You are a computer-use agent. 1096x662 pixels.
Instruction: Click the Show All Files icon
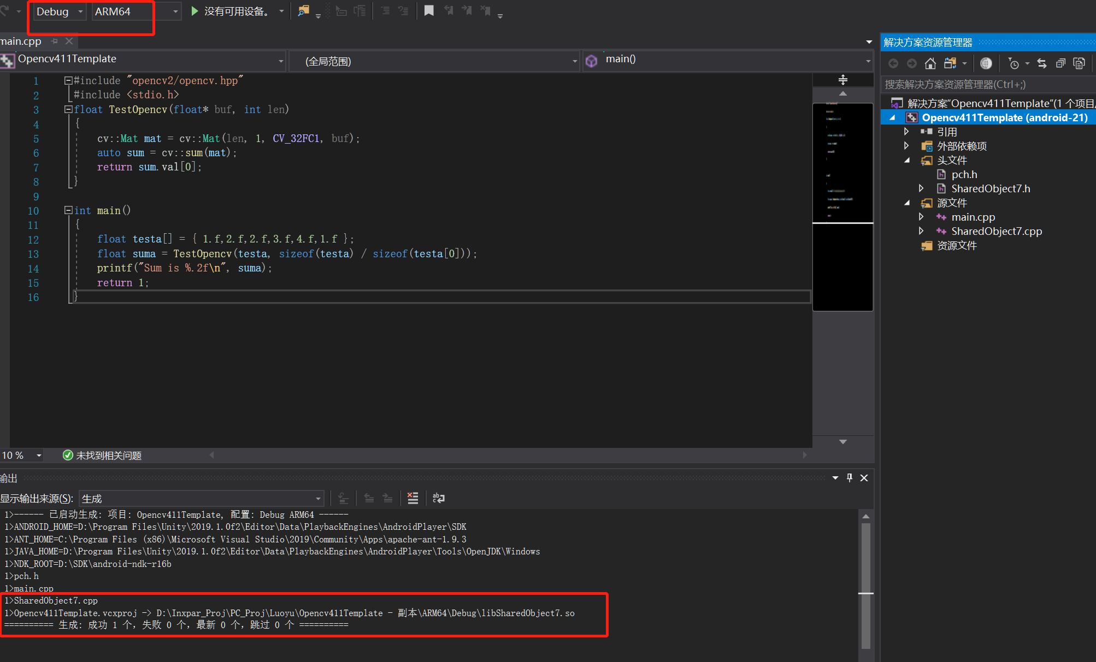[1079, 64]
